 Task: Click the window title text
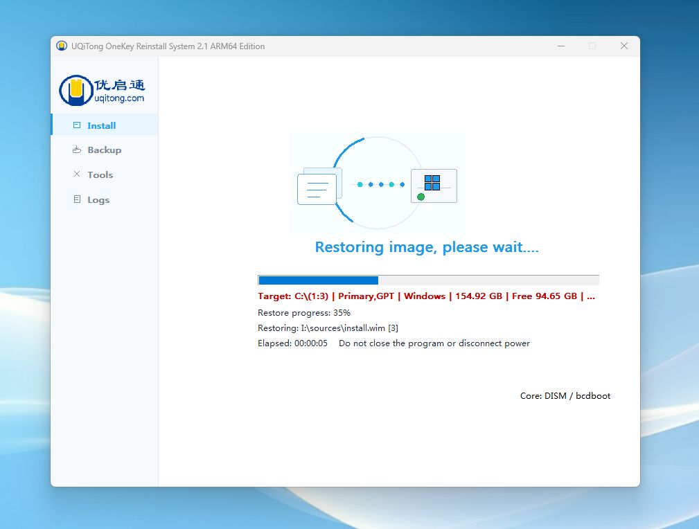point(168,46)
